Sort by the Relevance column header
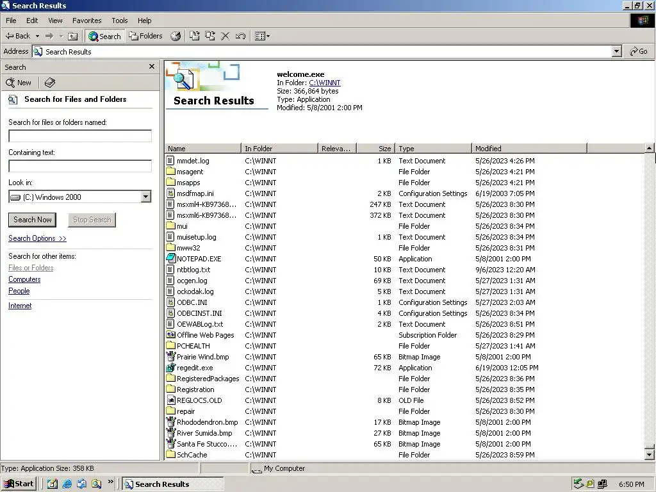This screenshot has width=656, height=492. point(337,149)
